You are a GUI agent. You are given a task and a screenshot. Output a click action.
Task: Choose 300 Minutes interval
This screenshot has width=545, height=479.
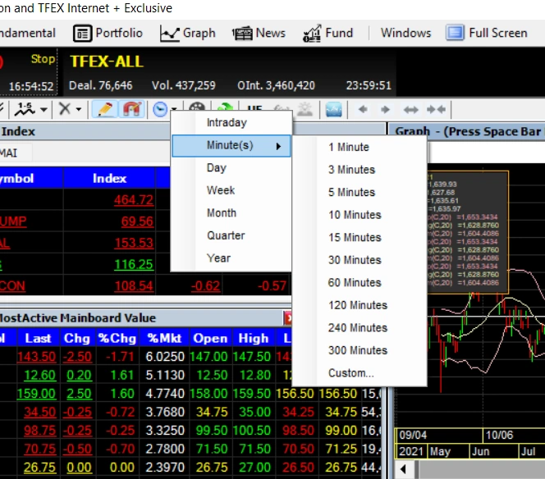360,350
